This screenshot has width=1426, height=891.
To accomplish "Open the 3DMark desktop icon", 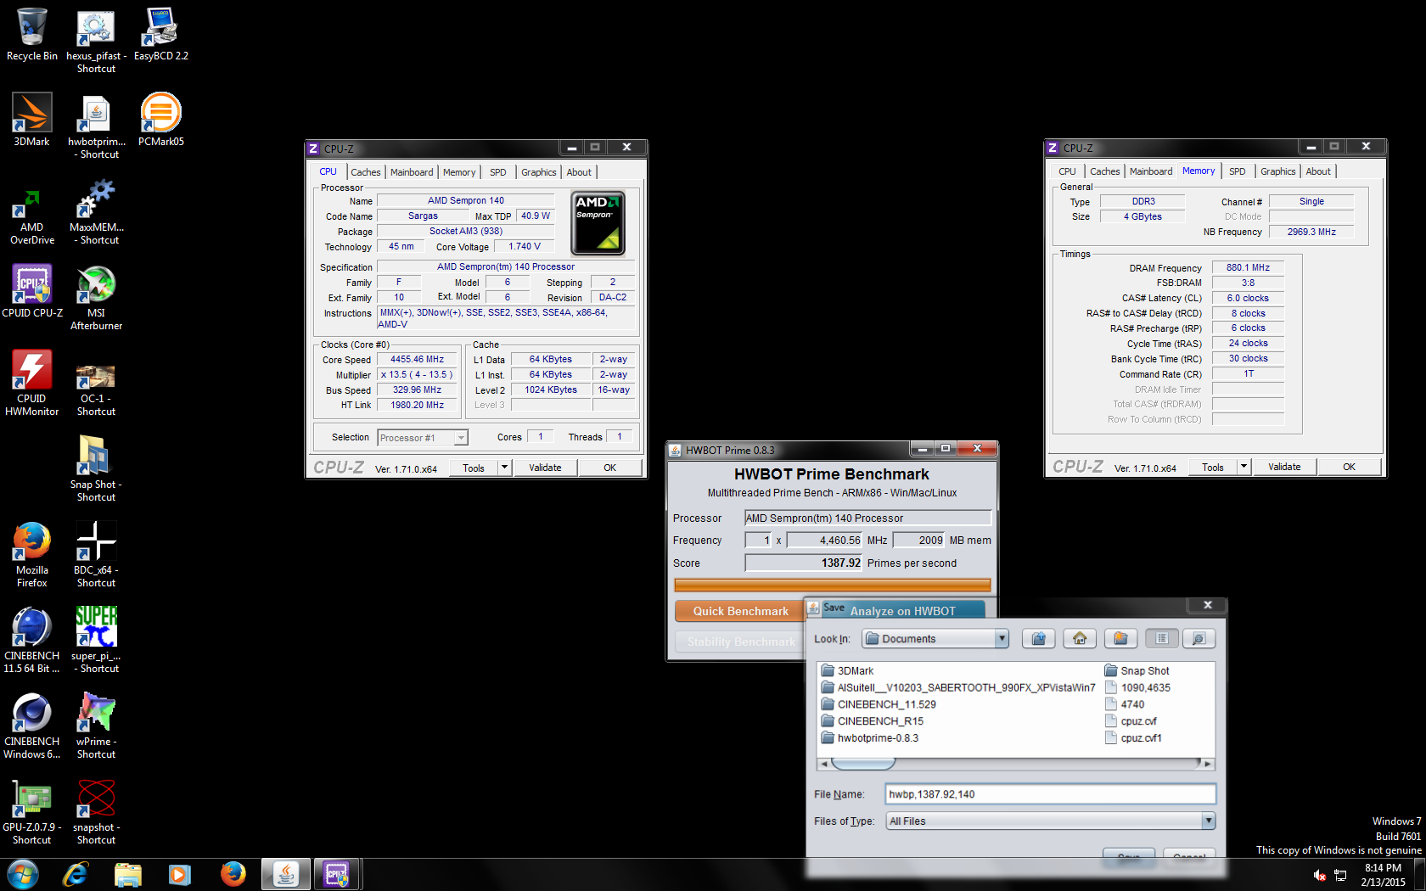I will [32, 120].
